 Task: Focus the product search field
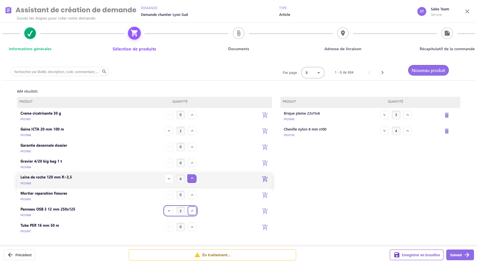tap(56, 72)
